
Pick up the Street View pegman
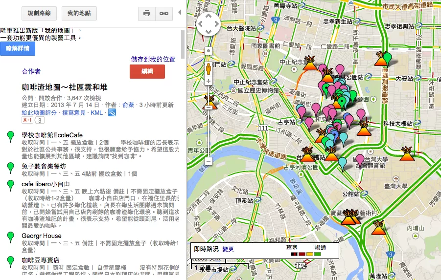click(x=209, y=68)
